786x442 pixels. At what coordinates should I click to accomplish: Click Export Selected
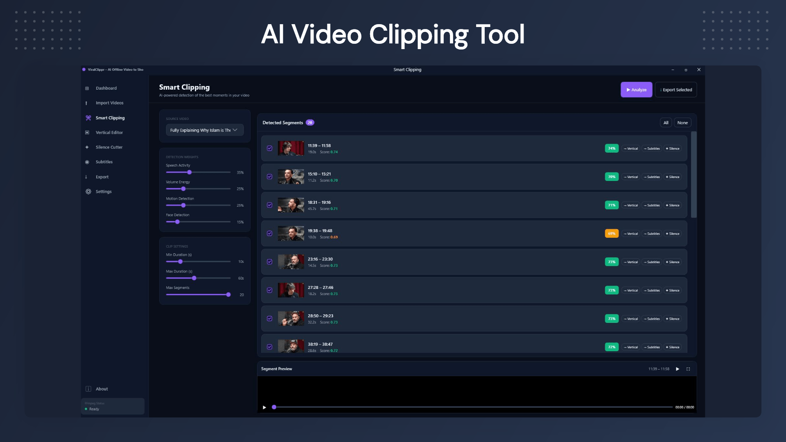676,90
